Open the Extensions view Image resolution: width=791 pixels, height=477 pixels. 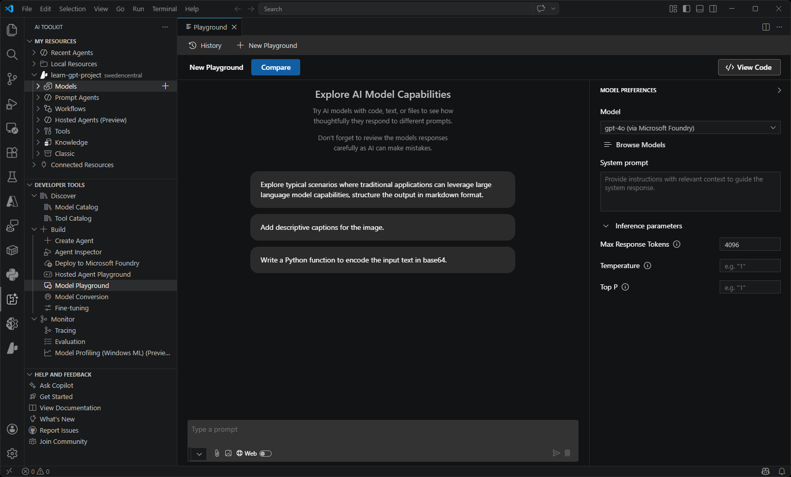12,152
